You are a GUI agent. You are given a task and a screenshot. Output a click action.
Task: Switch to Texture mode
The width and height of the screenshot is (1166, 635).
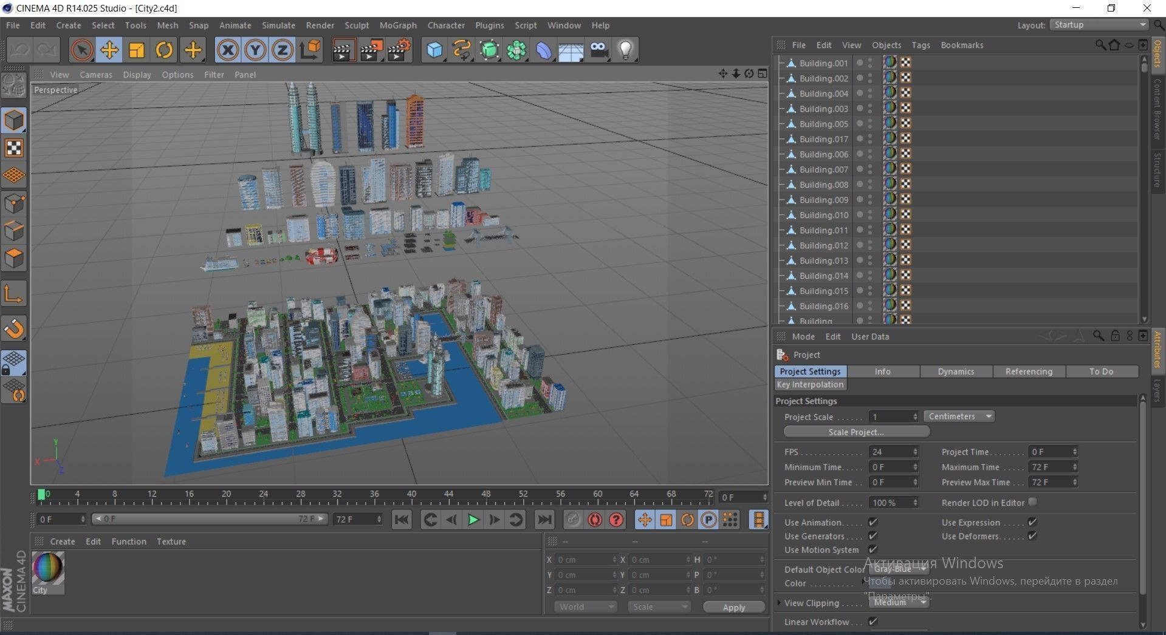14,148
